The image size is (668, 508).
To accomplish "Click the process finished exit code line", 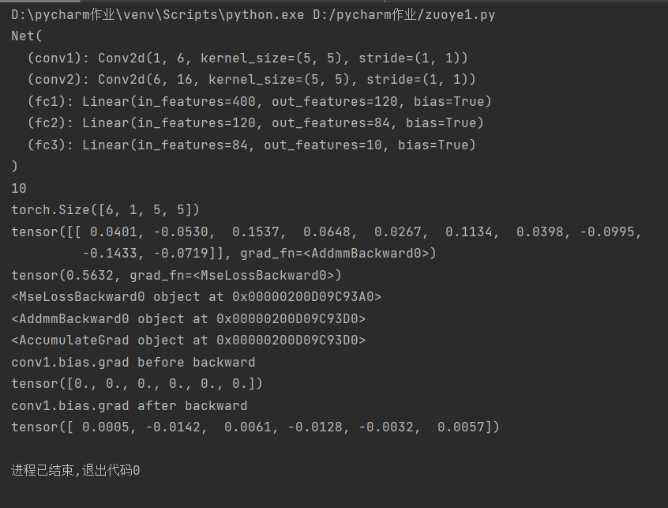I will (x=76, y=471).
